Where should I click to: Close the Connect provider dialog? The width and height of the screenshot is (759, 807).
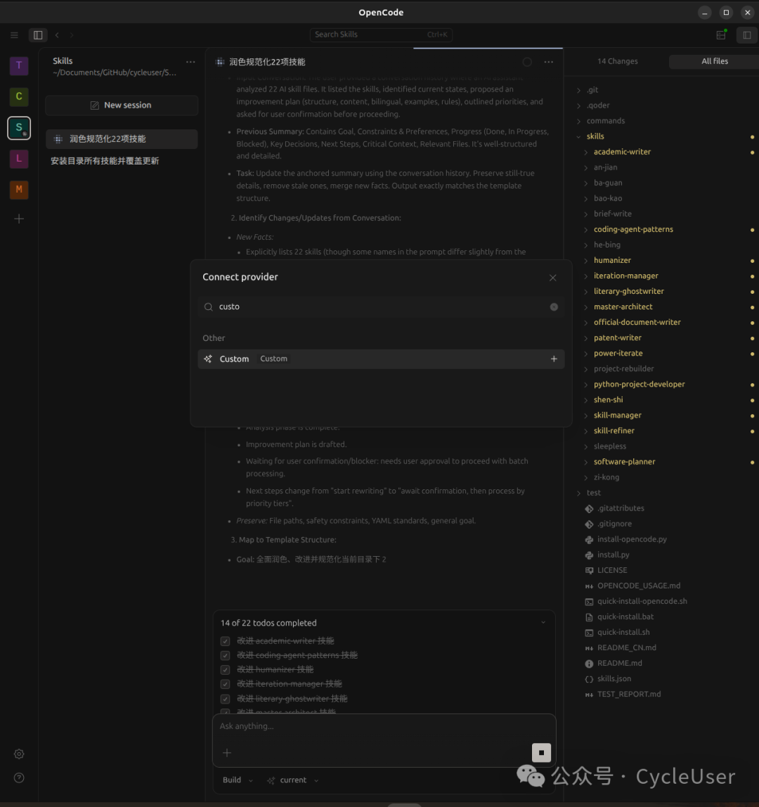coord(552,278)
